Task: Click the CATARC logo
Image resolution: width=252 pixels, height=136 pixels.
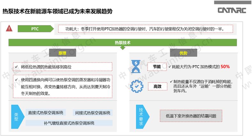Action: pyautogui.click(x=232, y=11)
